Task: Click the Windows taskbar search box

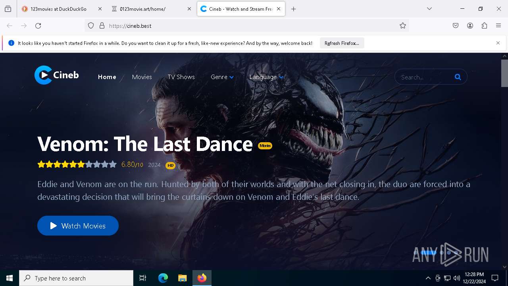Action: [76, 278]
